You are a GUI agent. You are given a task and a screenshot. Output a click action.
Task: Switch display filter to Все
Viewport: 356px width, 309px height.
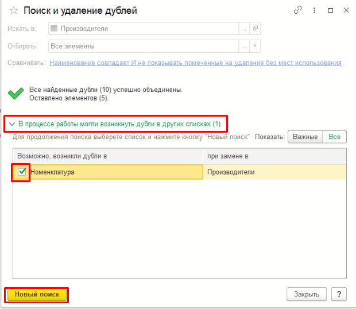point(334,137)
